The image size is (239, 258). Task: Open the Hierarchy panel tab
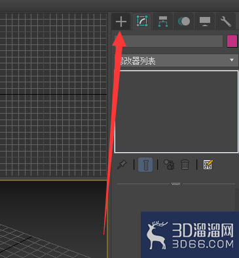[x=163, y=22]
